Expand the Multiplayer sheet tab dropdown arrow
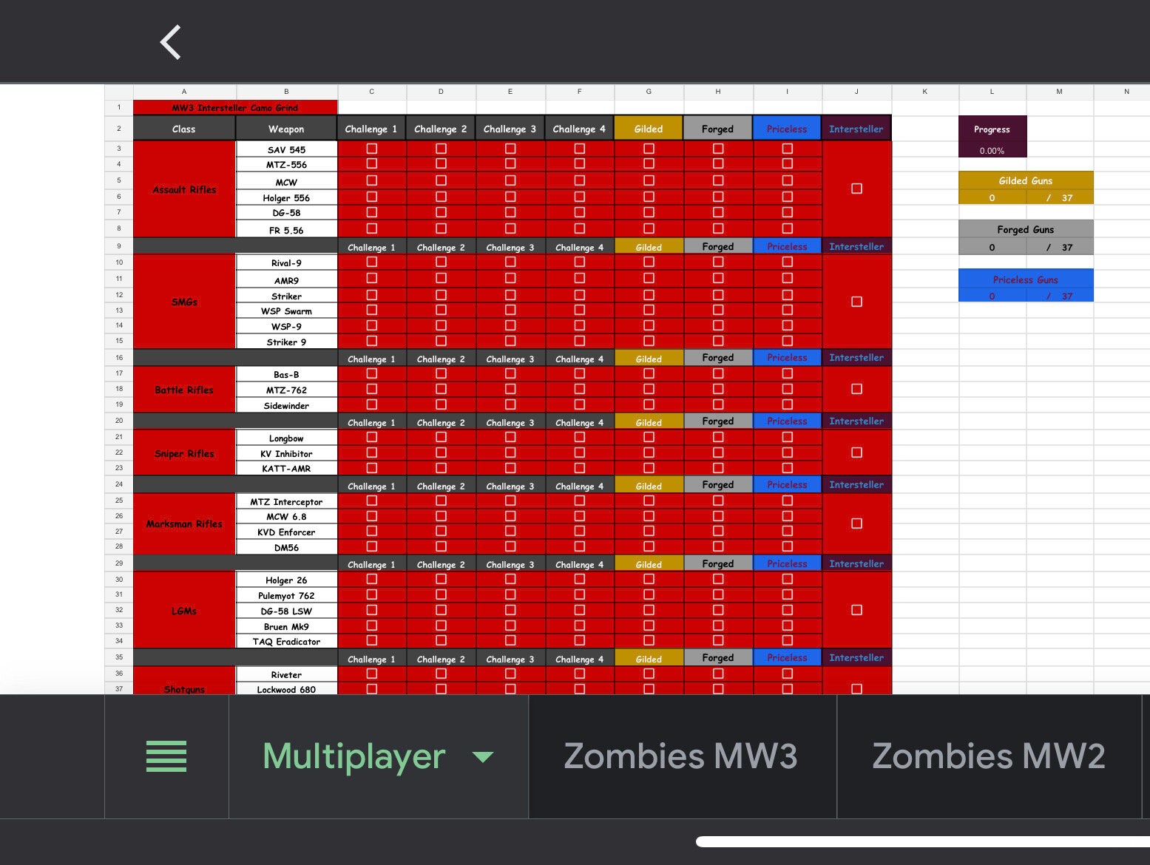 coord(482,757)
